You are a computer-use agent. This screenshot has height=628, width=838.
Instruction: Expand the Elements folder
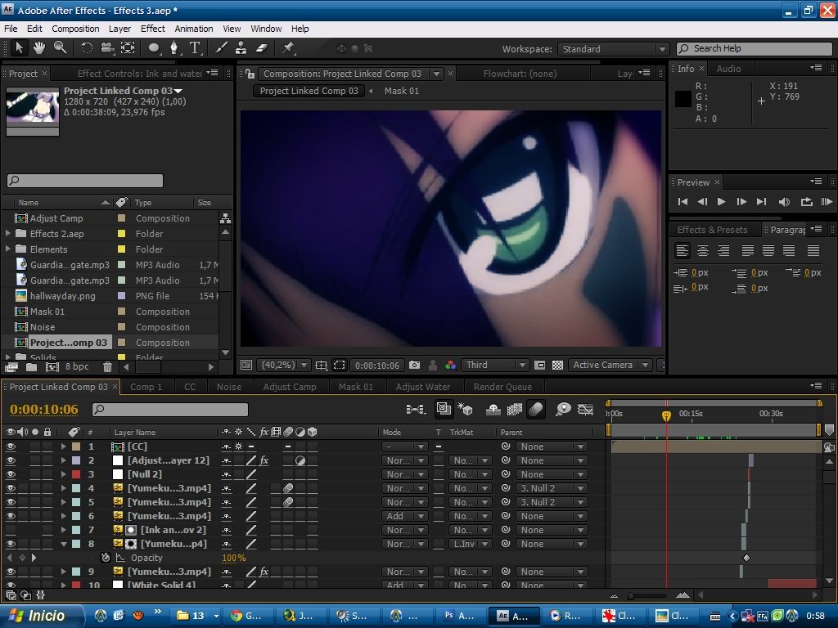8,249
